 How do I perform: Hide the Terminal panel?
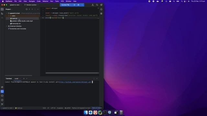(x=97, y=79)
